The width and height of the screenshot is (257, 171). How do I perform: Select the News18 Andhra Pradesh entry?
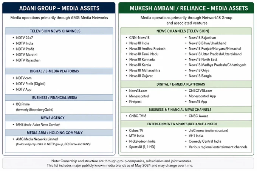point(147,49)
